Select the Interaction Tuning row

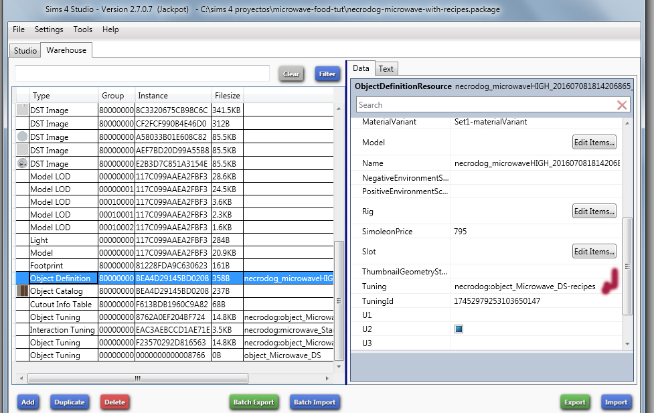(175, 330)
